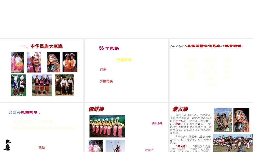
Task: Select portrait of smiling woman with flower headdress
Action: pyautogui.click(x=34, y=62)
